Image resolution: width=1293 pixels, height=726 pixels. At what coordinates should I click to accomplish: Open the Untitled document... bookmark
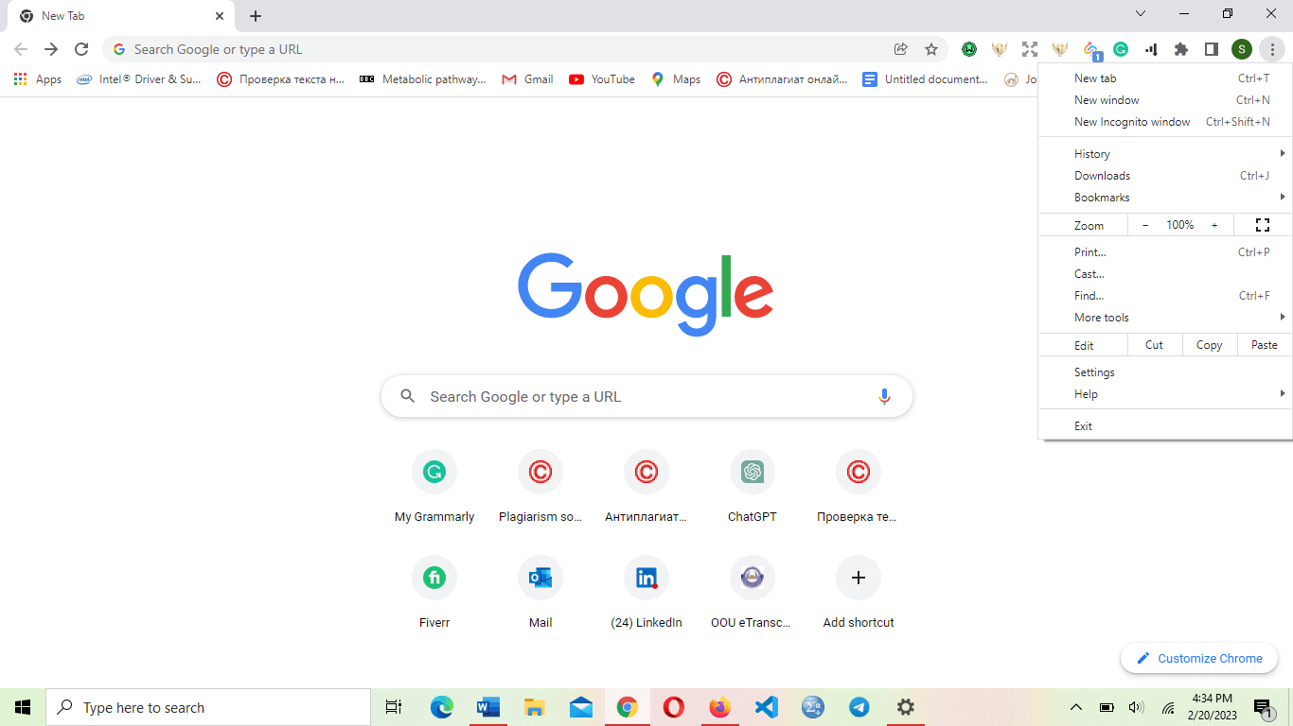pos(925,79)
